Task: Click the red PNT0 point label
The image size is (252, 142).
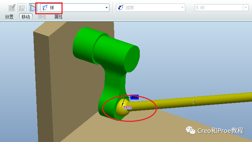Action: coord(128,107)
